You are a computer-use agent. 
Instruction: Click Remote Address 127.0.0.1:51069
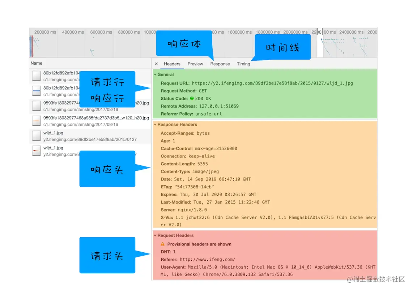[200, 106]
